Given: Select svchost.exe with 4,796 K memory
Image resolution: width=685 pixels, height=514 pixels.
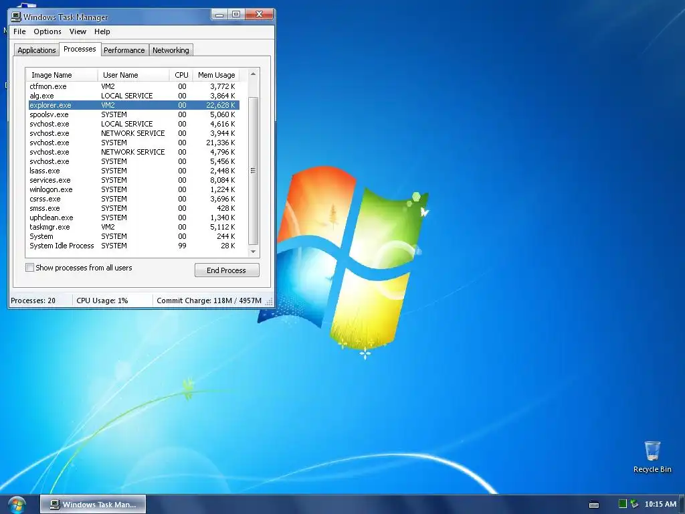Looking at the screenshot, I should coord(133,152).
